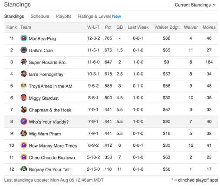Open Chapman & the Hosk avatar
Viewport: 220px width, 189px height.
tap(23, 110)
